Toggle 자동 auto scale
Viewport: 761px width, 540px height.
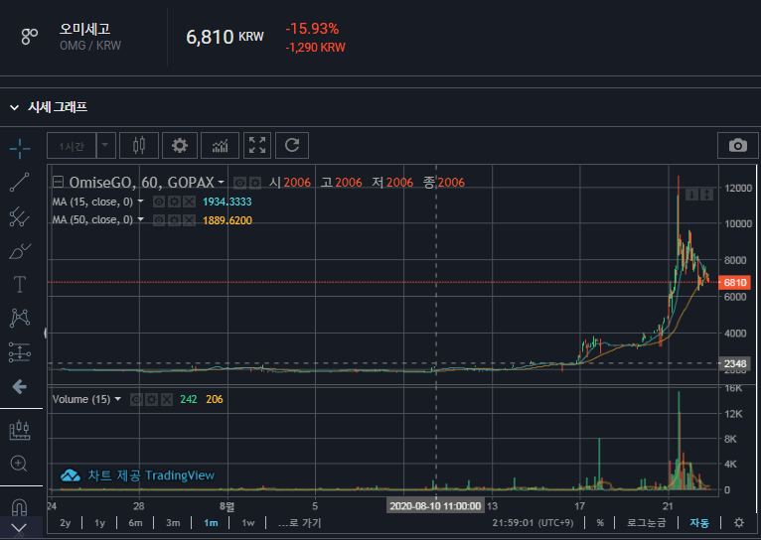[x=699, y=523]
